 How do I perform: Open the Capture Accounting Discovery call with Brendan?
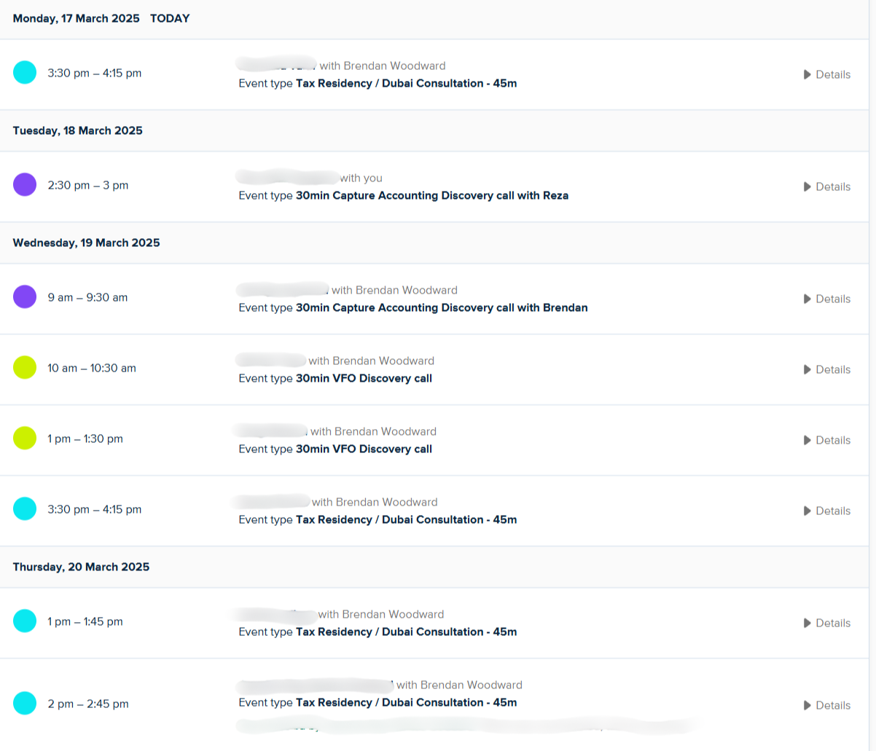pyautogui.click(x=441, y=307)
